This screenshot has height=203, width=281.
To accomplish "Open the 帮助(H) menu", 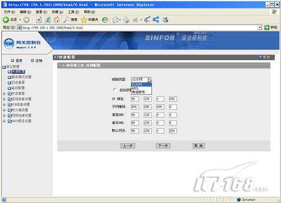I will click(x=89, y=12).
